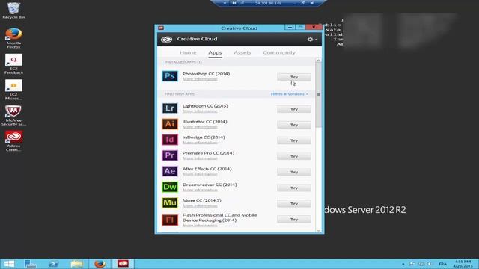Viewport: 479px width, 269px height.
Task: Open PowerShell from taskbar
Action: 53,264
